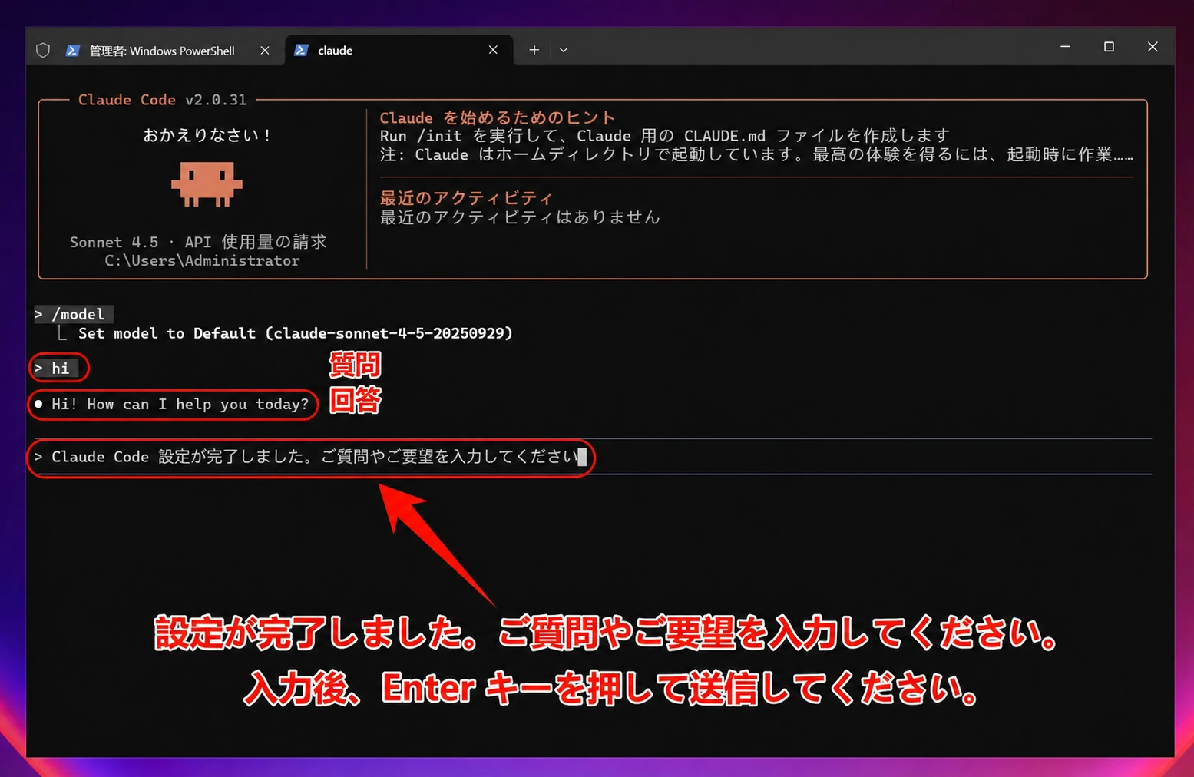Select the claude terminal tab

(399, 51)
